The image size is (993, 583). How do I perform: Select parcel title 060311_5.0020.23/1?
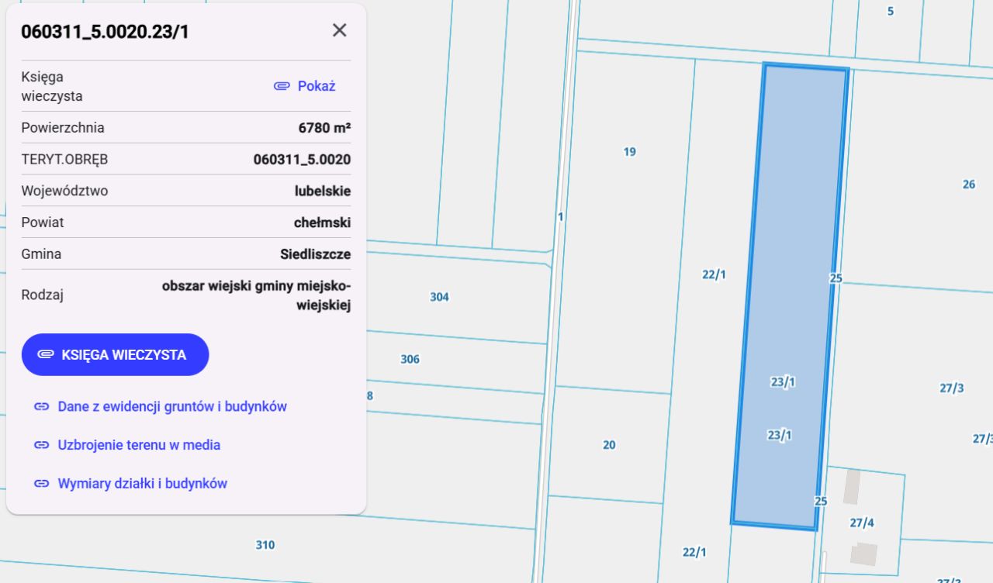click(x=105, y=32)
